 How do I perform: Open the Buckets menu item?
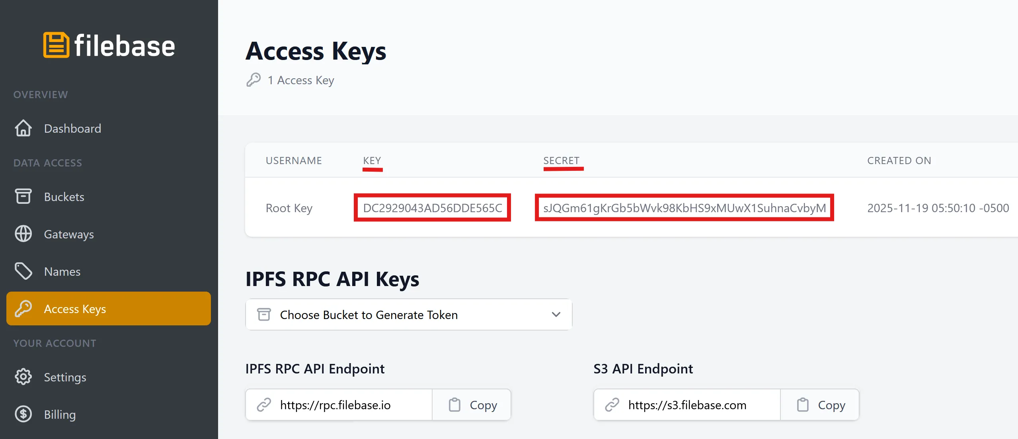(64, 197)
